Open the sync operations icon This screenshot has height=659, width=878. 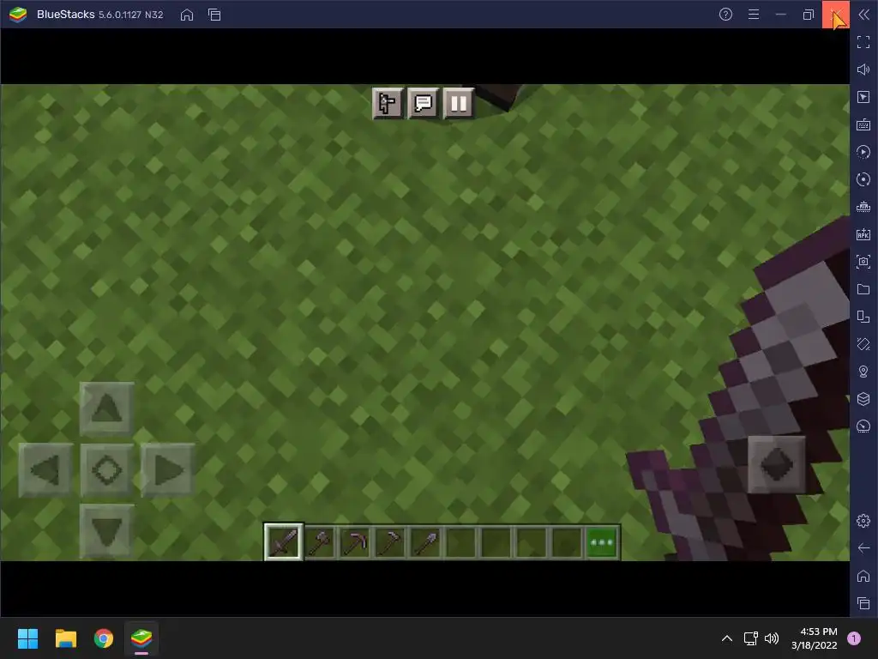tap(863, 179)
